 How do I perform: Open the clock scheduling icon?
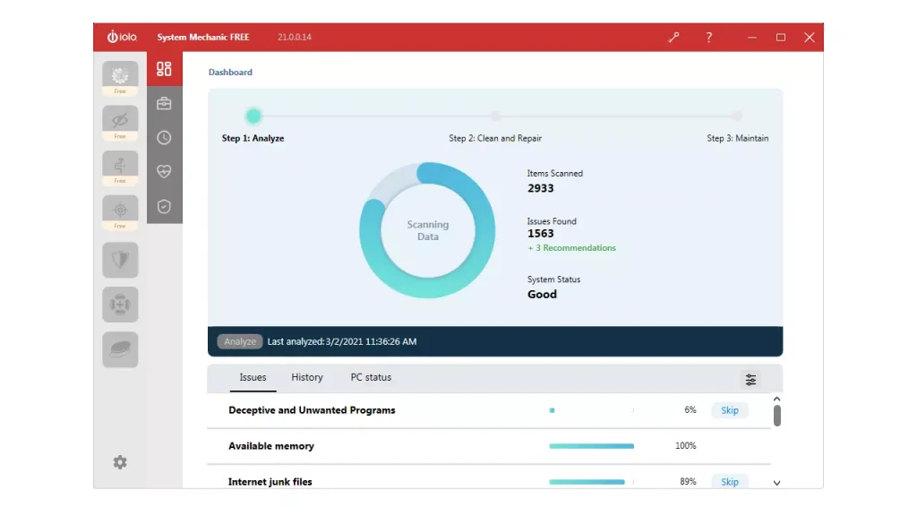(x=164, y=137)
